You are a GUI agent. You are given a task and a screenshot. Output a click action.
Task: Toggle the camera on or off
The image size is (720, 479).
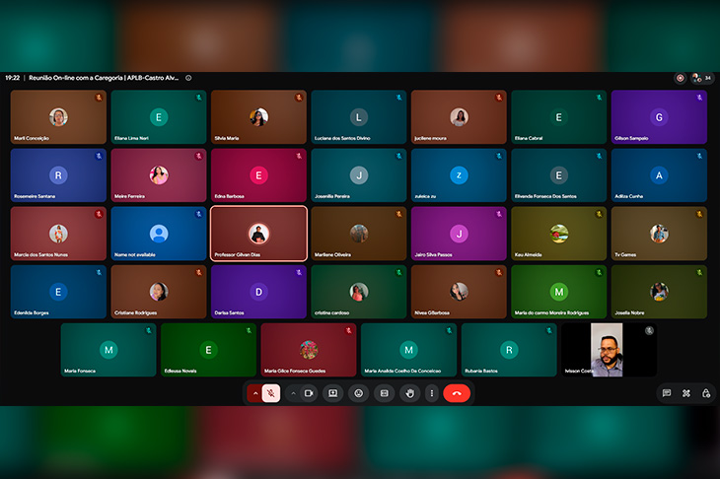[309, 393]
